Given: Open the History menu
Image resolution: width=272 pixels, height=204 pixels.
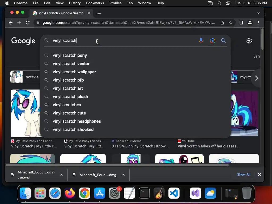Looking at the screenshot, I should pyautogui.click(x=75, y=3).
